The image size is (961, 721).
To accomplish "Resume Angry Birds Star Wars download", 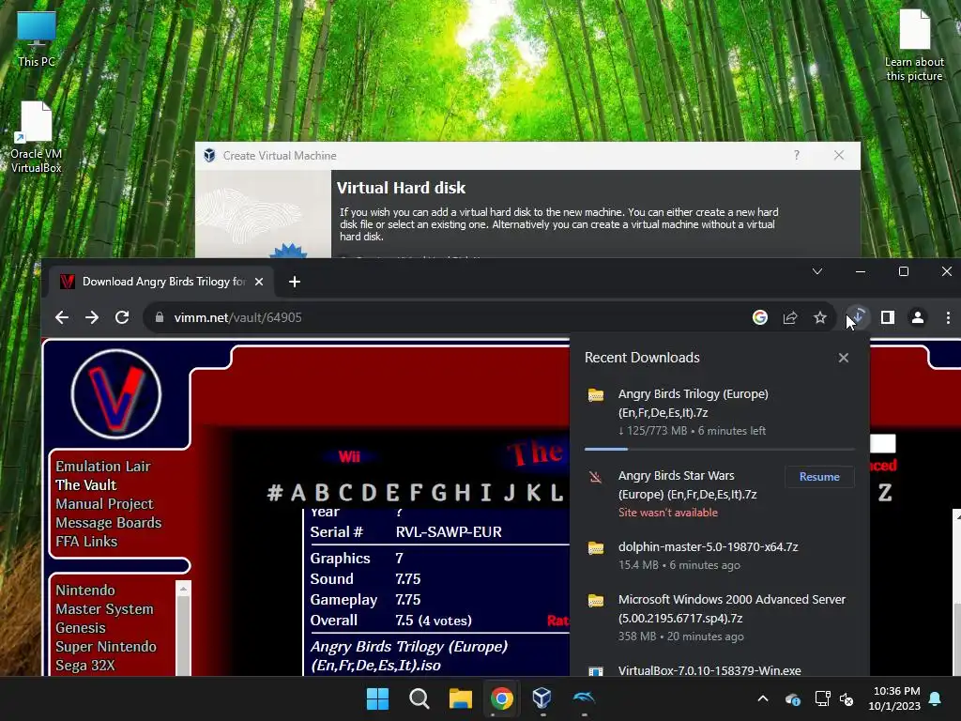I will 818,476.
